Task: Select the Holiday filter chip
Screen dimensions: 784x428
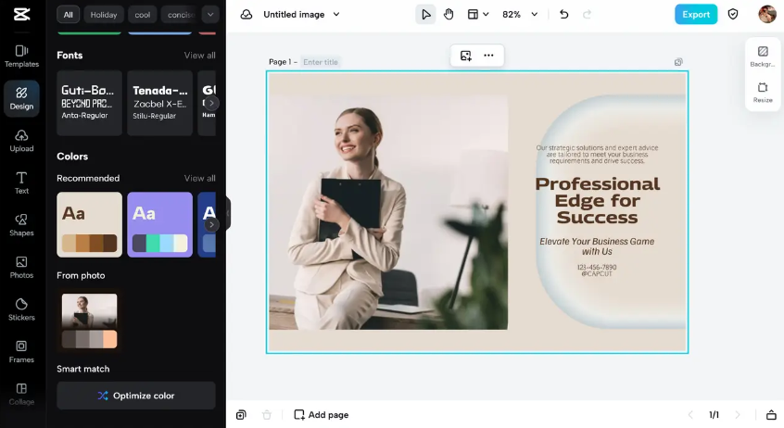Action: (x=104, y=15)
